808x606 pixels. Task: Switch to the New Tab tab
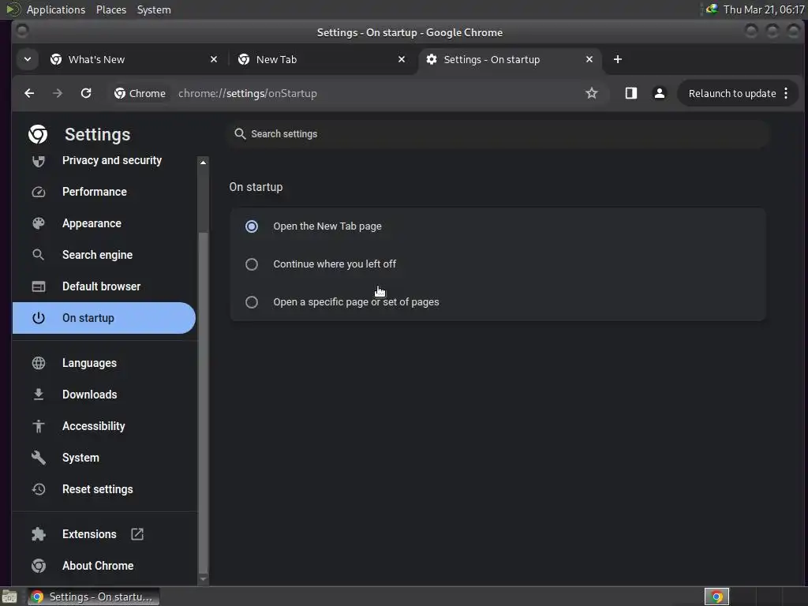(x=321, y=59)
